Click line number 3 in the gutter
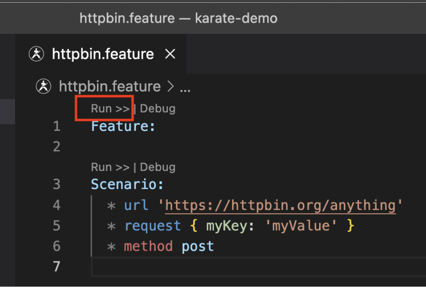Image resolution: width=426 pixels, height=287 pixels. click(x=57, y=185)
